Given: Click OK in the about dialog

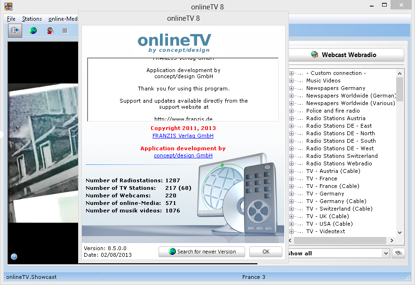Looking at the screenshot, I should 266,252.
